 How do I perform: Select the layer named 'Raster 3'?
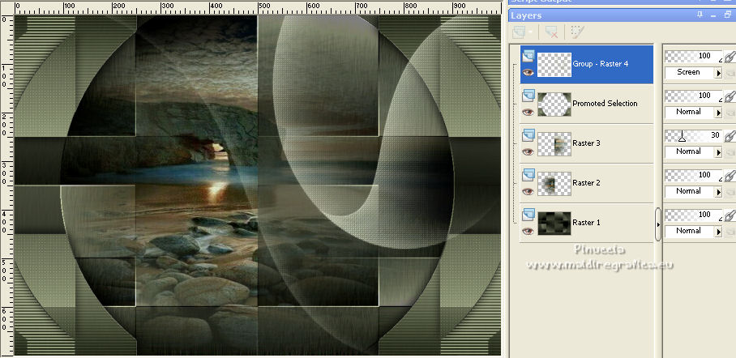(x=586, y=143)
